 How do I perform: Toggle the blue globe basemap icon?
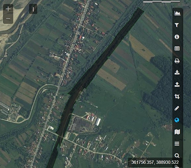(177, 120)
